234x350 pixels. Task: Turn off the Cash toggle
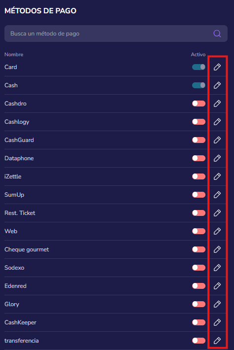199,85
